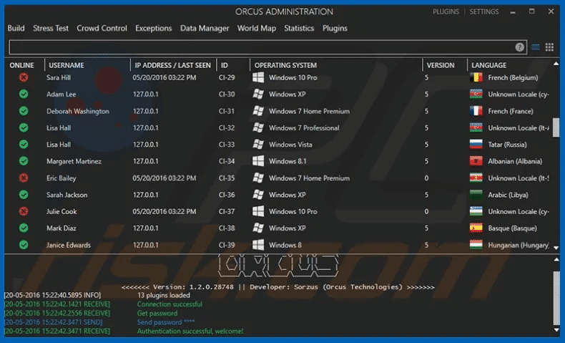Click Adam Lee's green online status icon
The width and height of the screenshot is (565, 343).
[24, 95]
